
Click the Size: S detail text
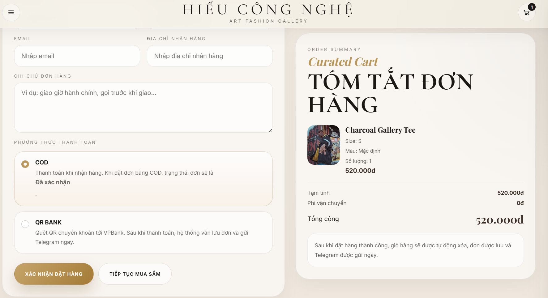pyautogui.click(x=353, y=141)
